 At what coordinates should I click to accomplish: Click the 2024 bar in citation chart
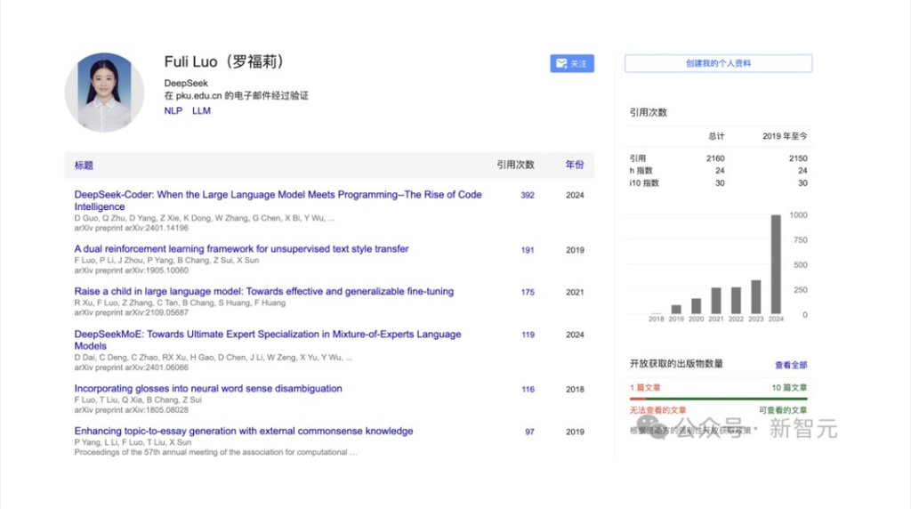pyautogui.click(x=775, y=264)
